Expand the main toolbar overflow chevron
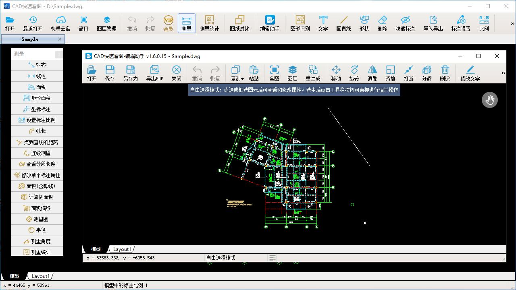Screen dimensions: 516x290 point(512,24)
